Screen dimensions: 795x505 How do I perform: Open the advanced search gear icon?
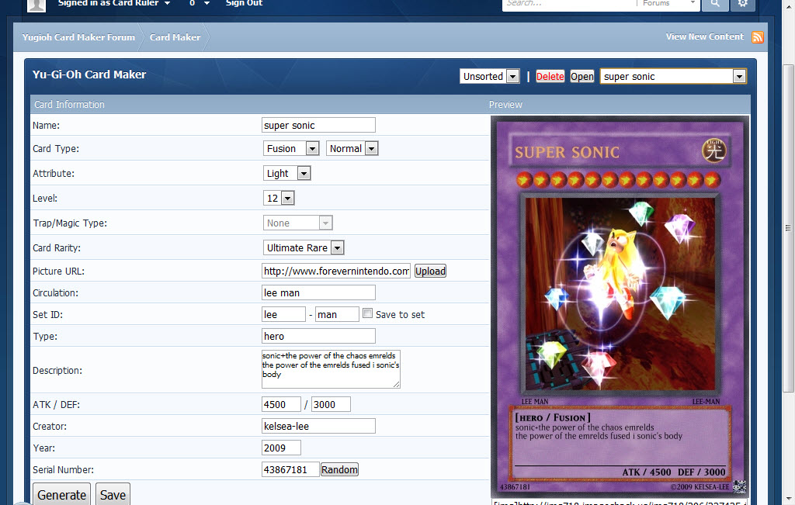click(743, 4)
